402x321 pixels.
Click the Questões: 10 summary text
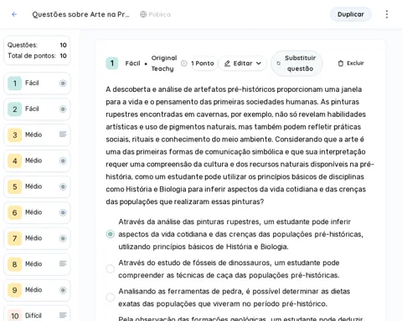click(37, 45)
